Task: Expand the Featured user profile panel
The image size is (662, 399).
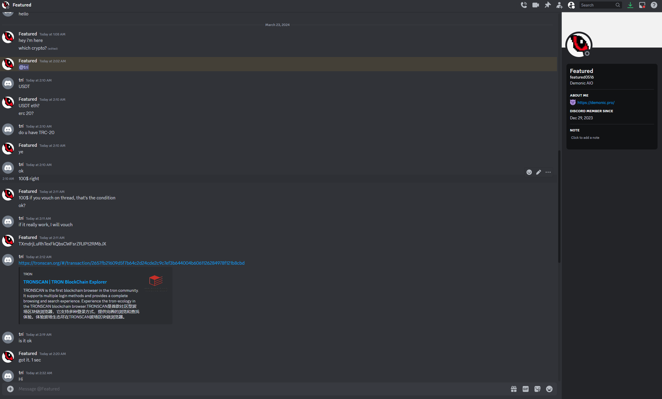Action: [579, 44]
